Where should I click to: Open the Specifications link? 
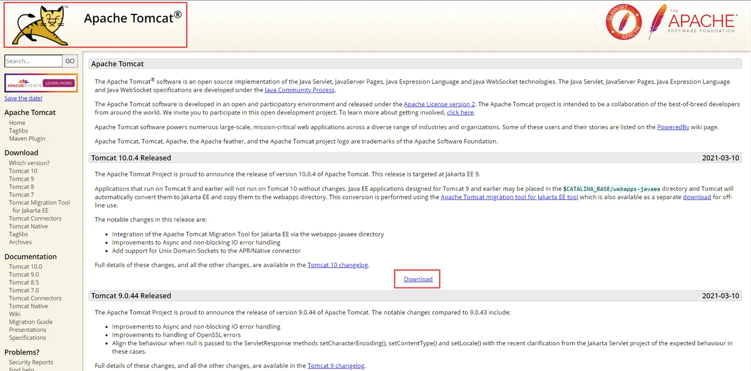27,338
